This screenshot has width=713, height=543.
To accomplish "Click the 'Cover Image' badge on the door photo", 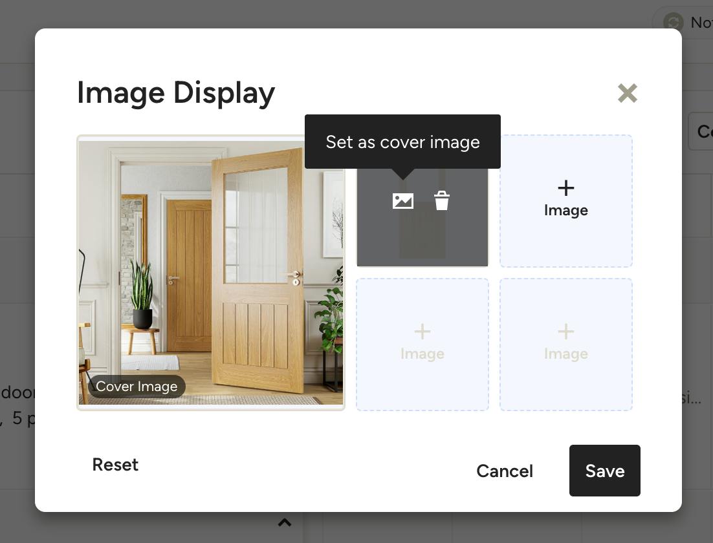I will tap(137, 386).
